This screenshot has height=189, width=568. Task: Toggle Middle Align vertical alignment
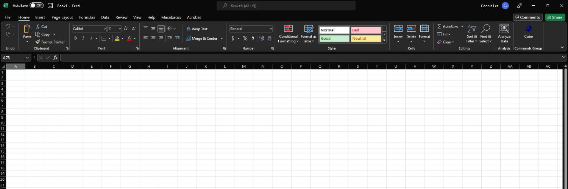tap(153, 29)
